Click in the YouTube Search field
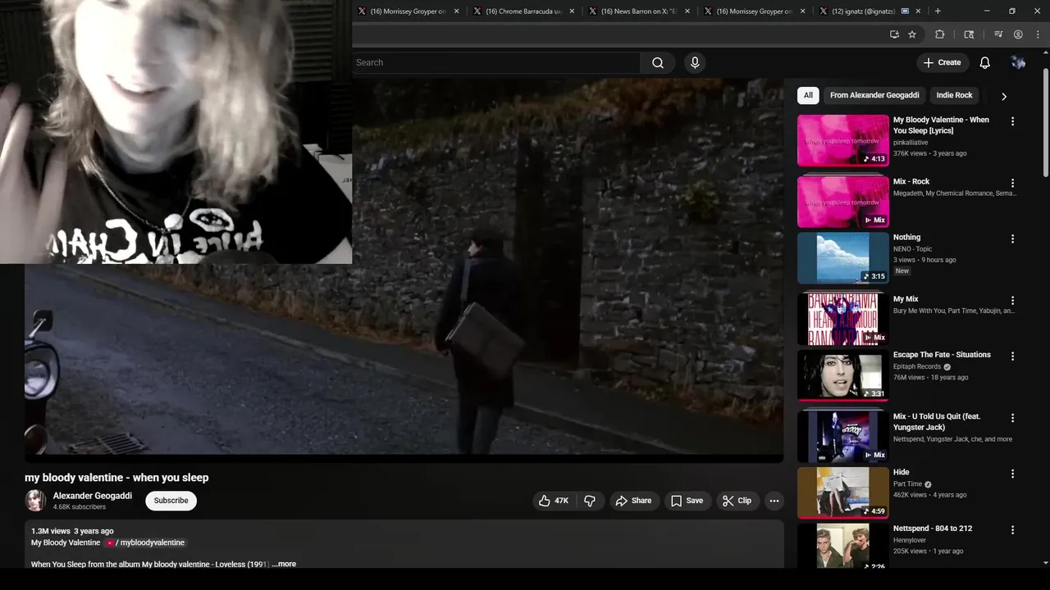 (496, 63)
